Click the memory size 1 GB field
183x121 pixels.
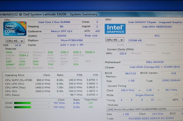(x=131, y=81)
